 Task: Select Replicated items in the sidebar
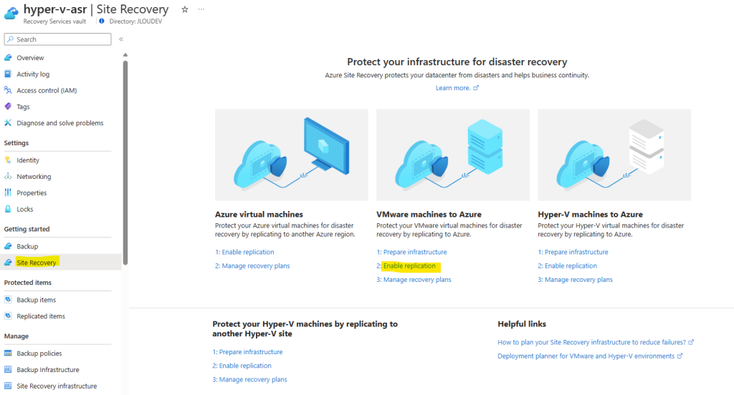[41, 316]
